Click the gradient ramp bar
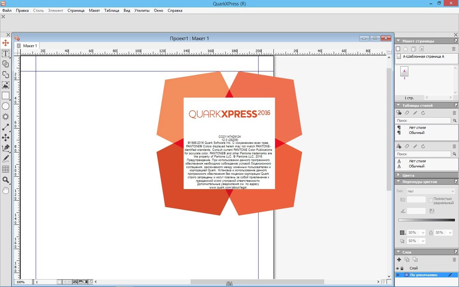This screenshot has height=287, width=459. 426,220
